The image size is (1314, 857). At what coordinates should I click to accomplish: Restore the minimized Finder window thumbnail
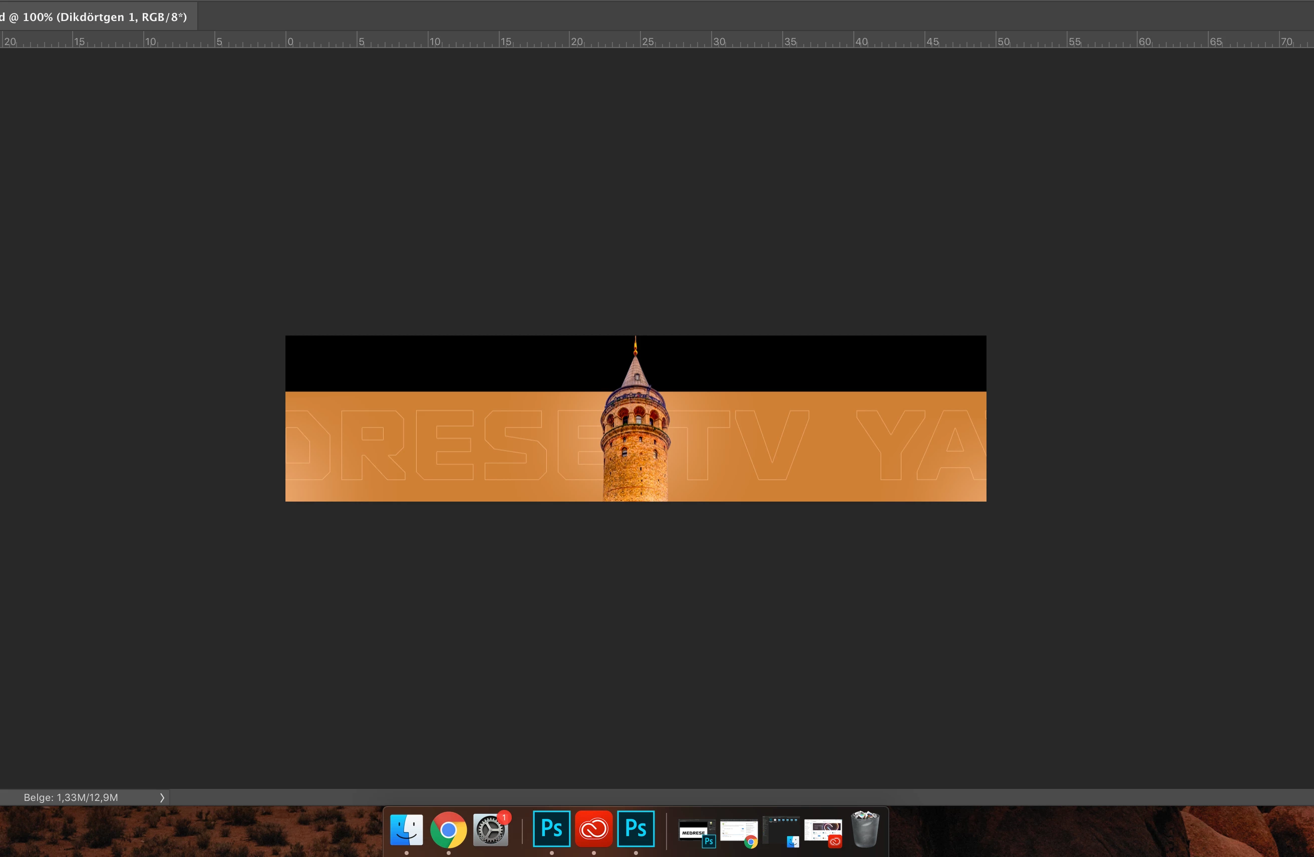(x=781, y=831)
